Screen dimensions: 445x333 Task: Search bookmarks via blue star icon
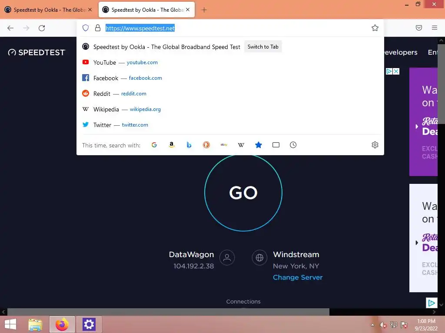(258, 145)
